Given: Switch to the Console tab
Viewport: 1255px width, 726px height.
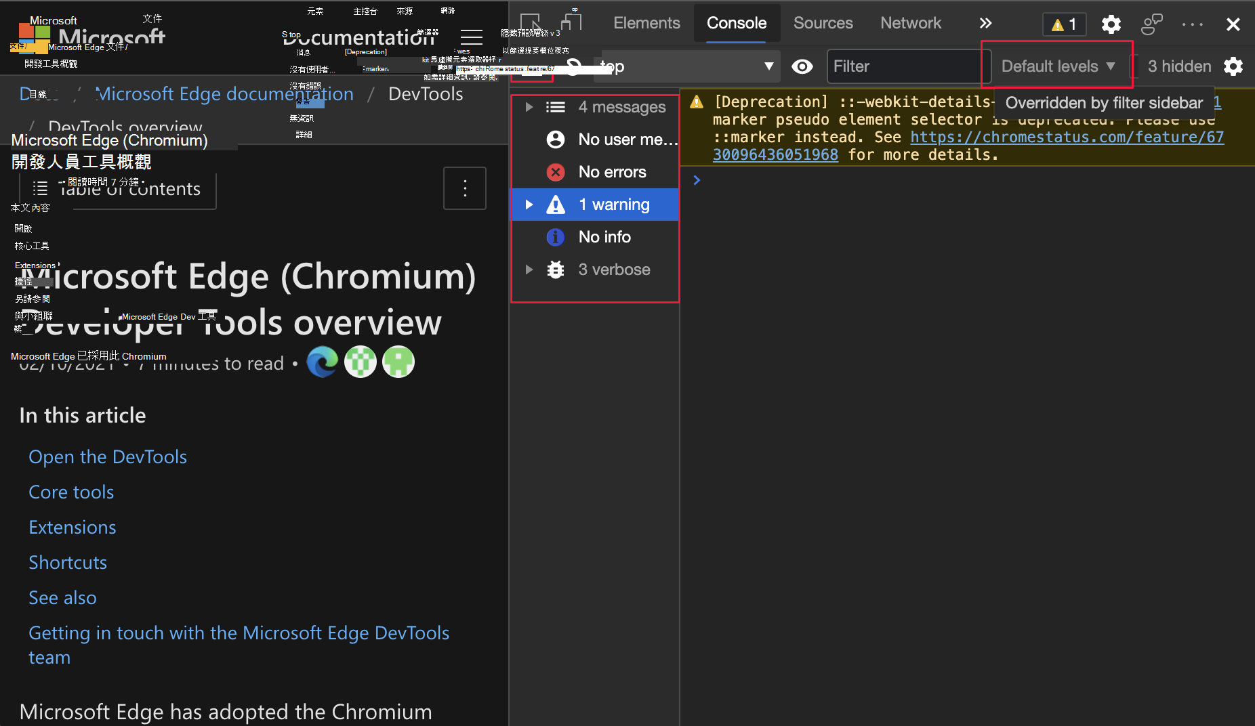Looking at the screenshot, I should pyautogui.click(x=737, y=23).
